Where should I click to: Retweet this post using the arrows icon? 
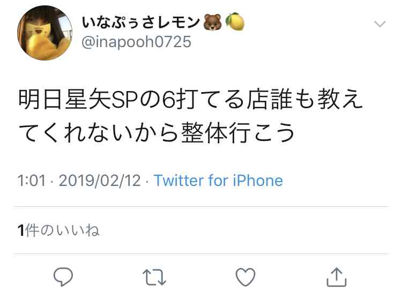point(154,277)
